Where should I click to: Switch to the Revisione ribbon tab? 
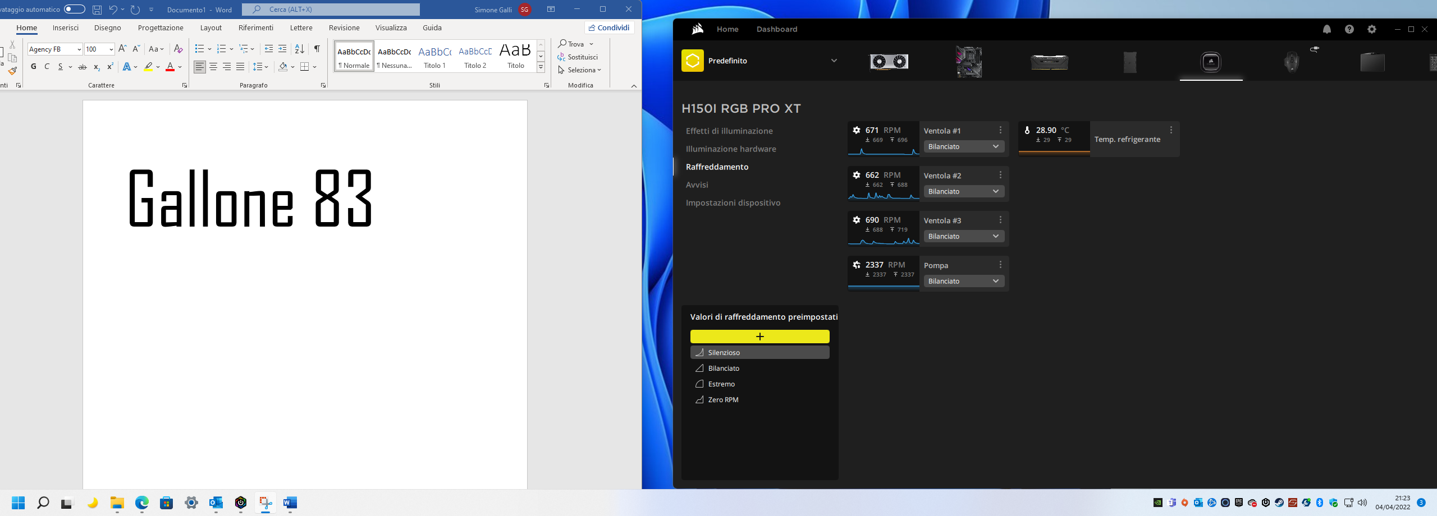[x=344, y=27]
